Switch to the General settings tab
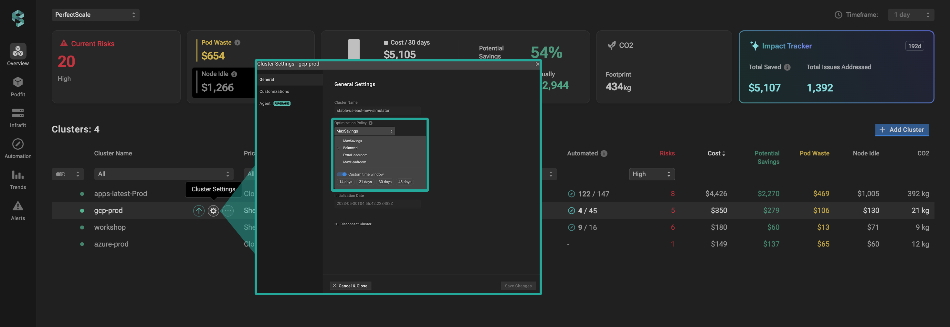The width and height of the screenshot is (950, 327). pos(290,79)
